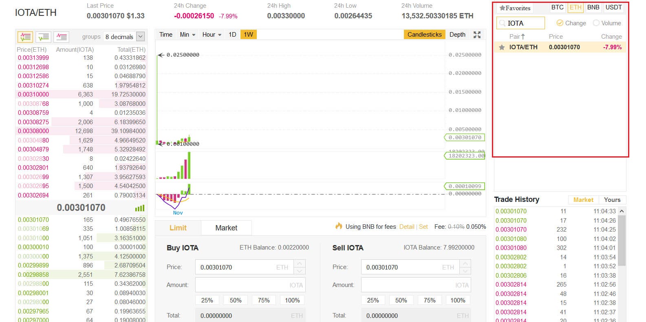Set Buy amount to 100%

(292, 300)
